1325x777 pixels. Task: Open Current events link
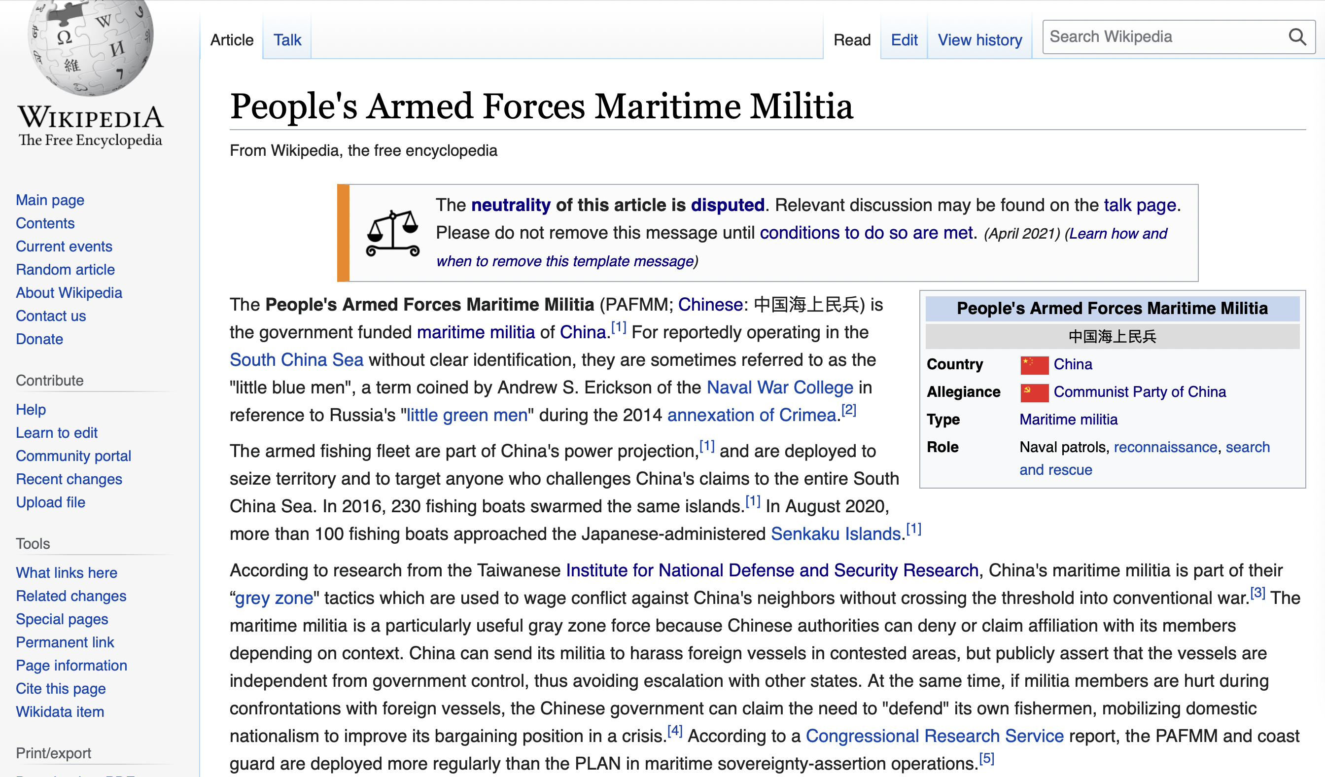click(64, 246)
